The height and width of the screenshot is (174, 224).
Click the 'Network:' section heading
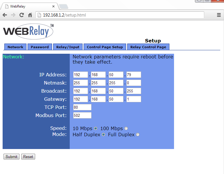tap(14, 57)
